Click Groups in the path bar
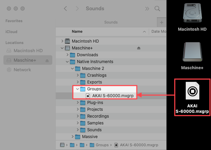This screenshot has width=211, height=150. (102, 145)
